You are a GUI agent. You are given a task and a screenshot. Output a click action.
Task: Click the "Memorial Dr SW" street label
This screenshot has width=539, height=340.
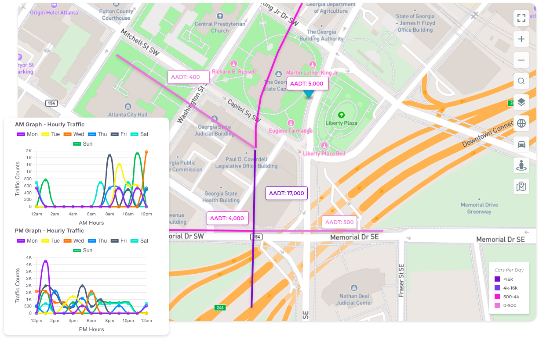point(187,236)
